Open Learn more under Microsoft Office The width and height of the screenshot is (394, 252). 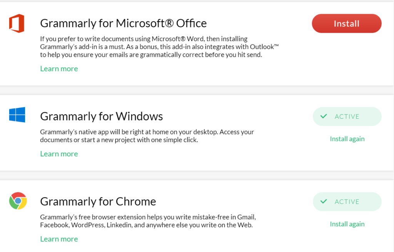click(x=59, y=68)
